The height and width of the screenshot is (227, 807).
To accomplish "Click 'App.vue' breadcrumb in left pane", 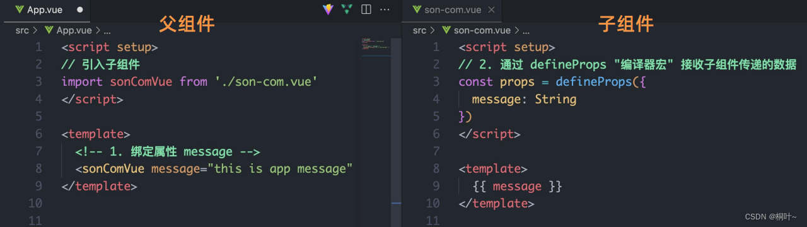I will (x=74, y=30).
